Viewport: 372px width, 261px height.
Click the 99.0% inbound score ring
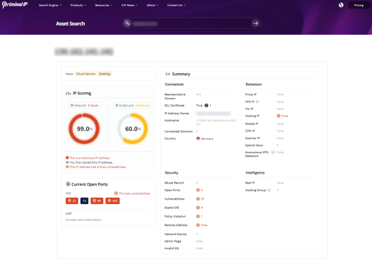[84, 128]
